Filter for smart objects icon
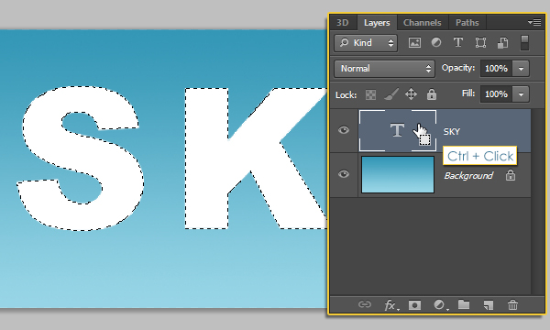The width and height of the screenshot is (550, 330). pyautogui.click(x=502, y=43)
